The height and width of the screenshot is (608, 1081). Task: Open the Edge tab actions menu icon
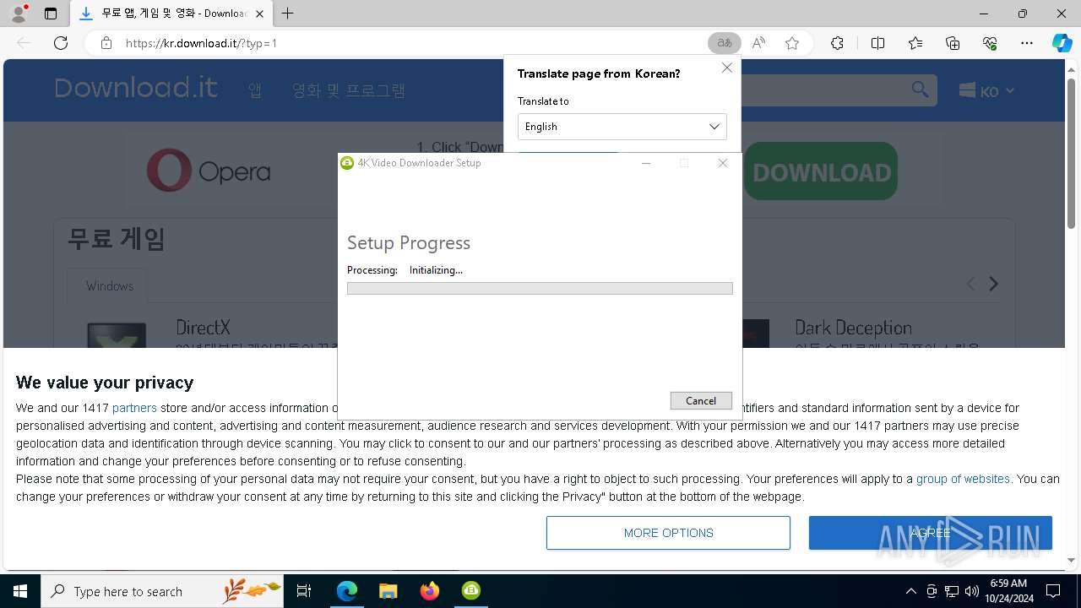click(51, 14)
